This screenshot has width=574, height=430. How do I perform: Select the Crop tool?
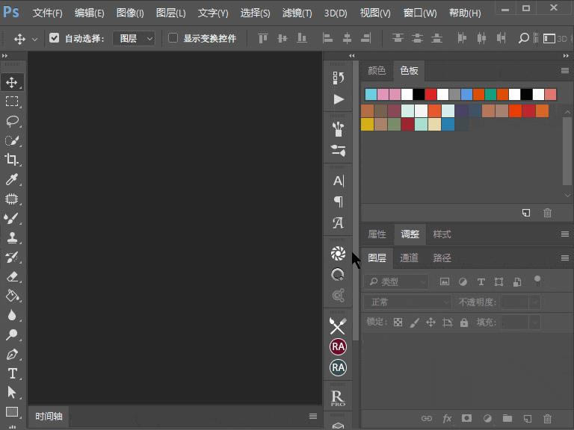[x=12, y=160]
